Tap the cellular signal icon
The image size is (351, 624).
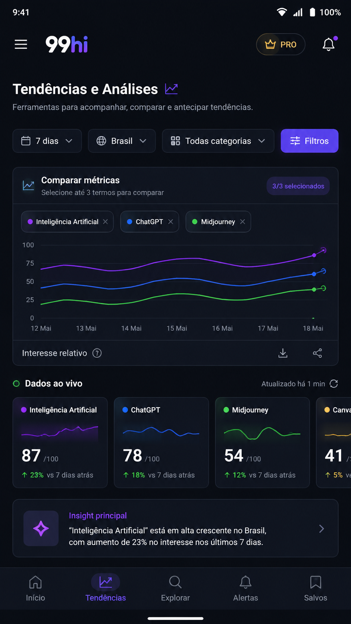(x=298, y=12)
